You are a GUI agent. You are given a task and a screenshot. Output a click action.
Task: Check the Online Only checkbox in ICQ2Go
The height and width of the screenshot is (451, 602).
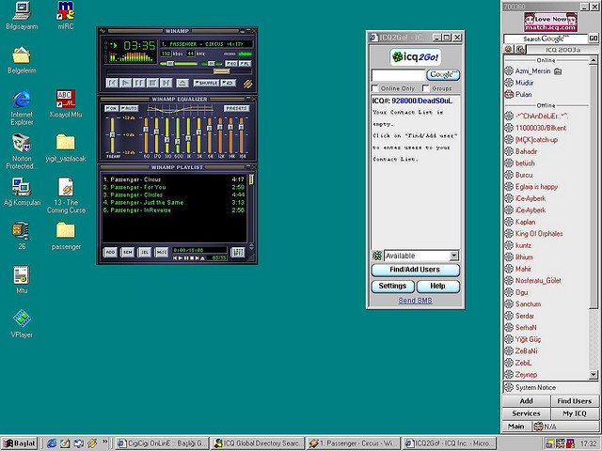[374, 88]
